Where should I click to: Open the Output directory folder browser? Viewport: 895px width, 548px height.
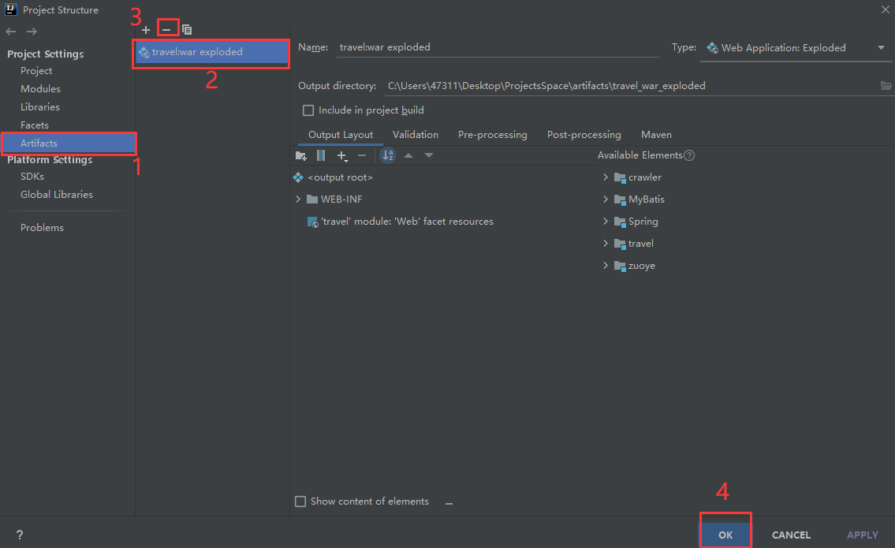pos(886,86)
